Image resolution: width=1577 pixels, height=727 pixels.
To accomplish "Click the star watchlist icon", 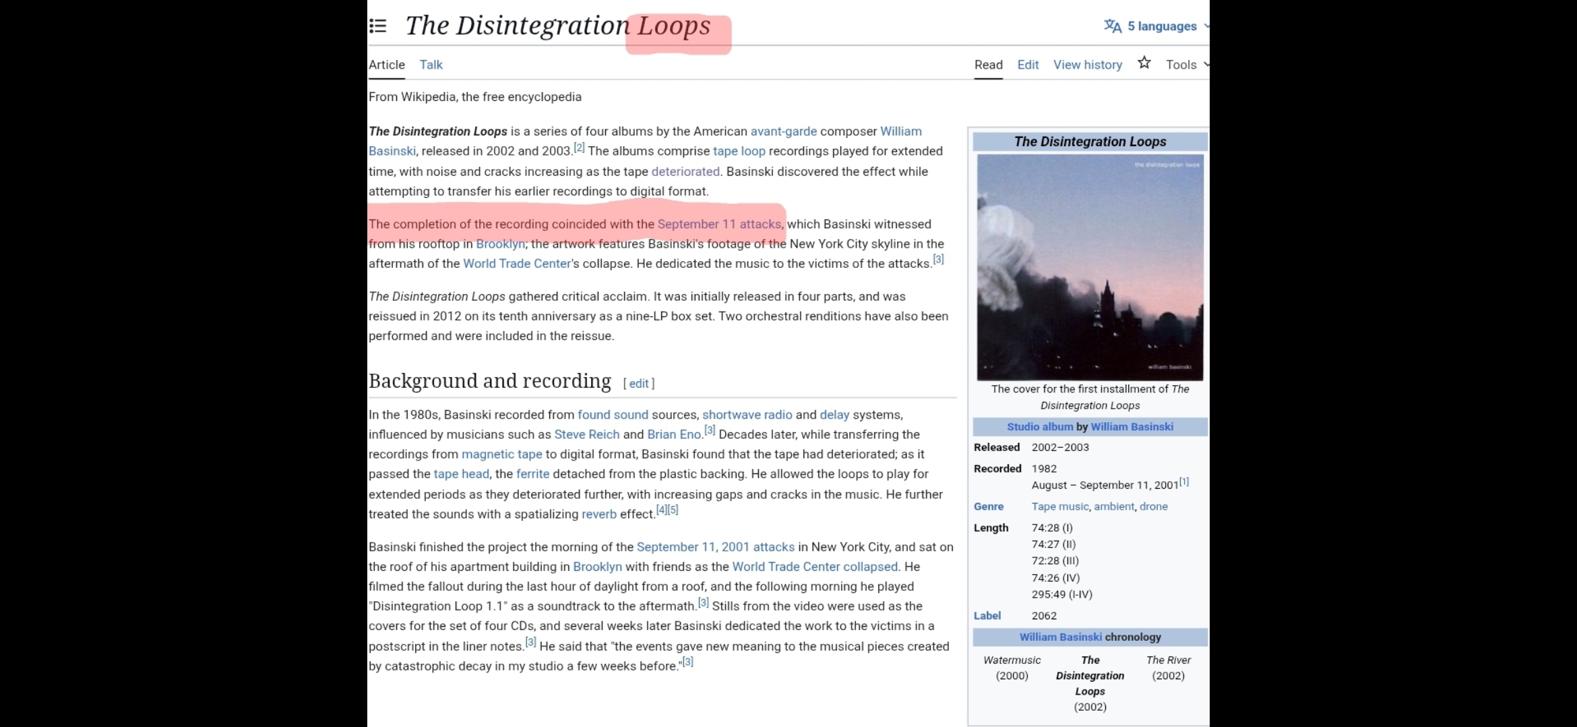I will 1144,63.
